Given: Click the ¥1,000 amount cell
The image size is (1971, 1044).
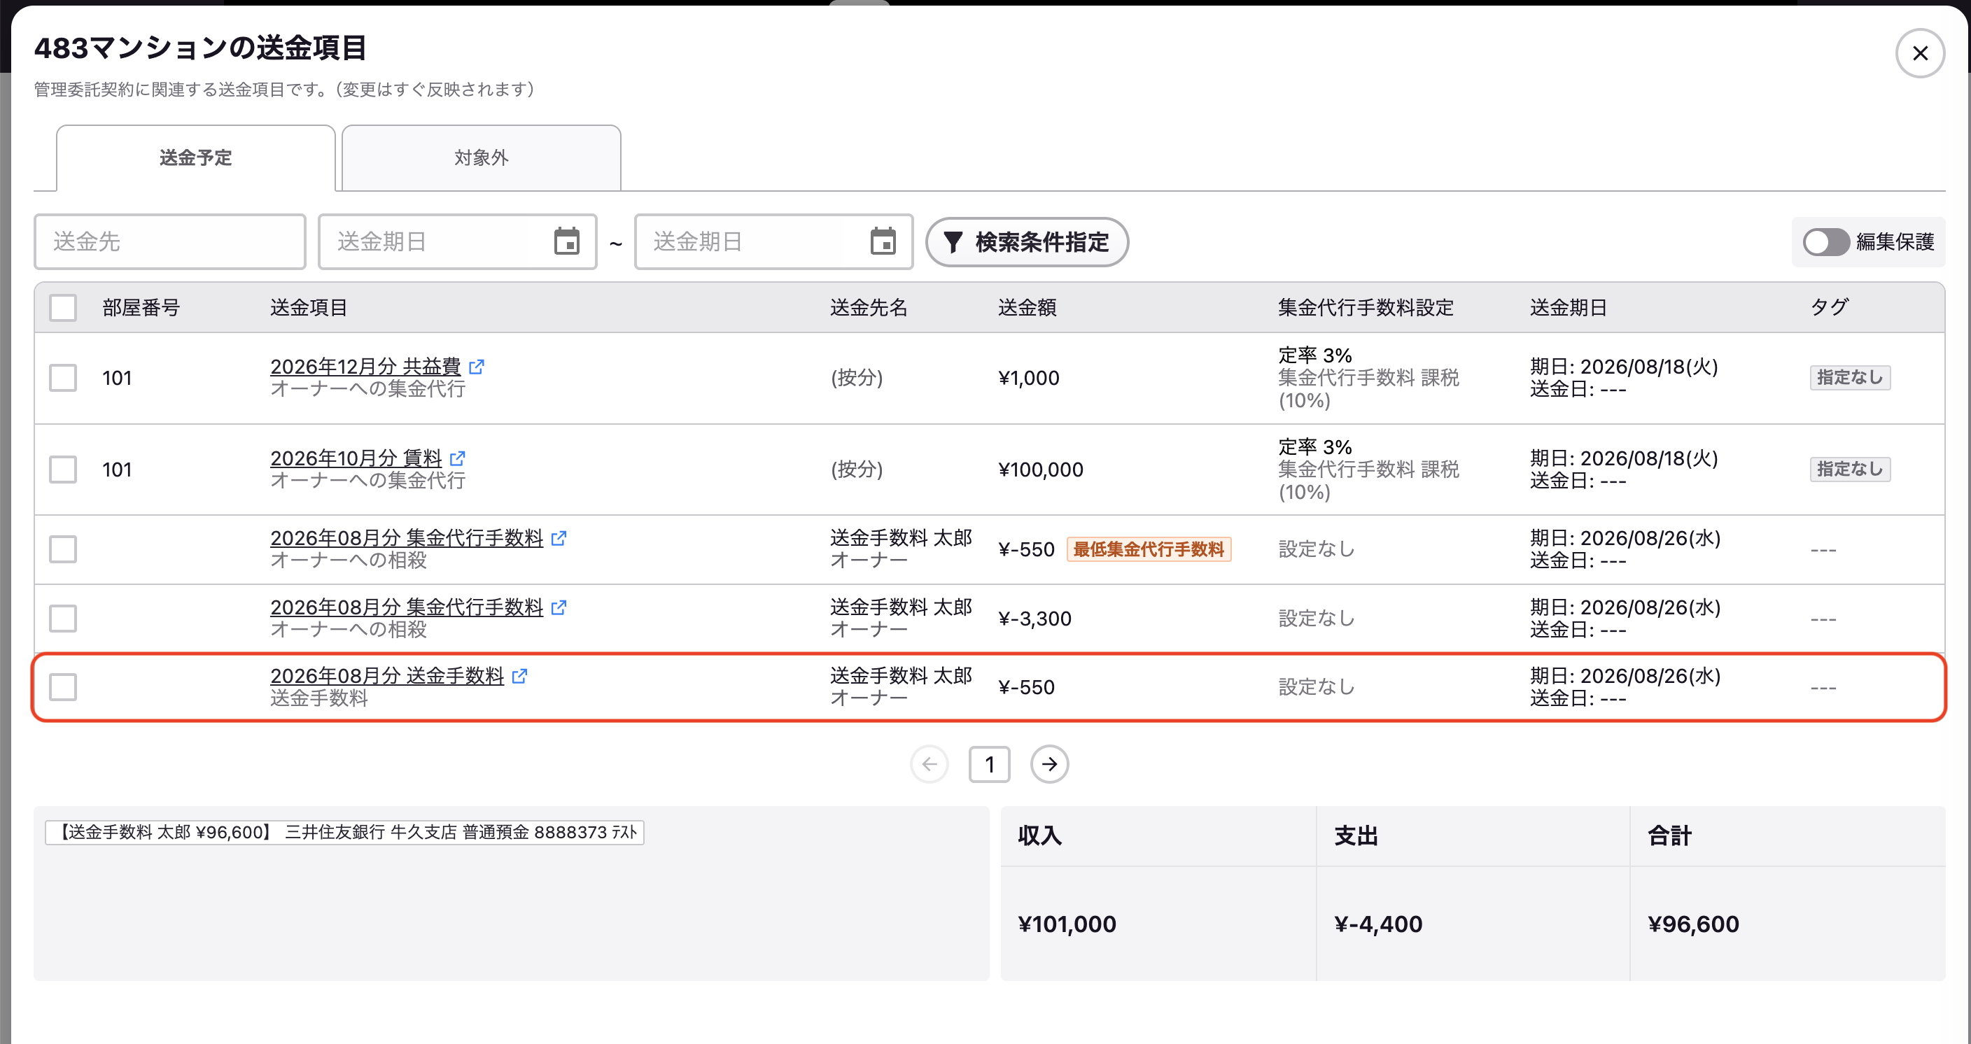Looking at the screenshot, I should [1029, 378].
